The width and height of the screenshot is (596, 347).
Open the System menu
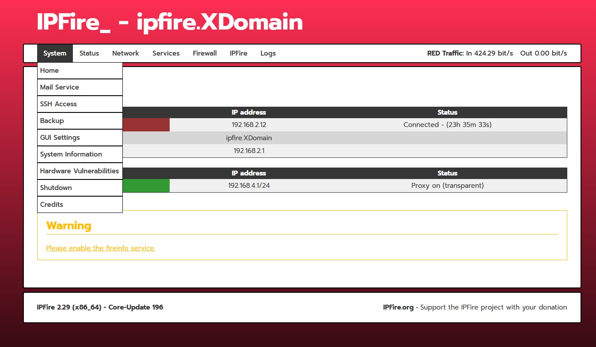tap(55, 53)
